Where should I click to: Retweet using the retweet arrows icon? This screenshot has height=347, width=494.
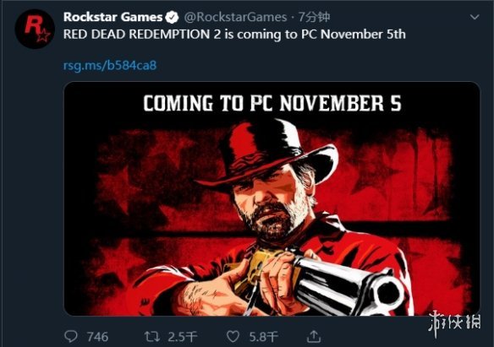(x=152, y=336)
